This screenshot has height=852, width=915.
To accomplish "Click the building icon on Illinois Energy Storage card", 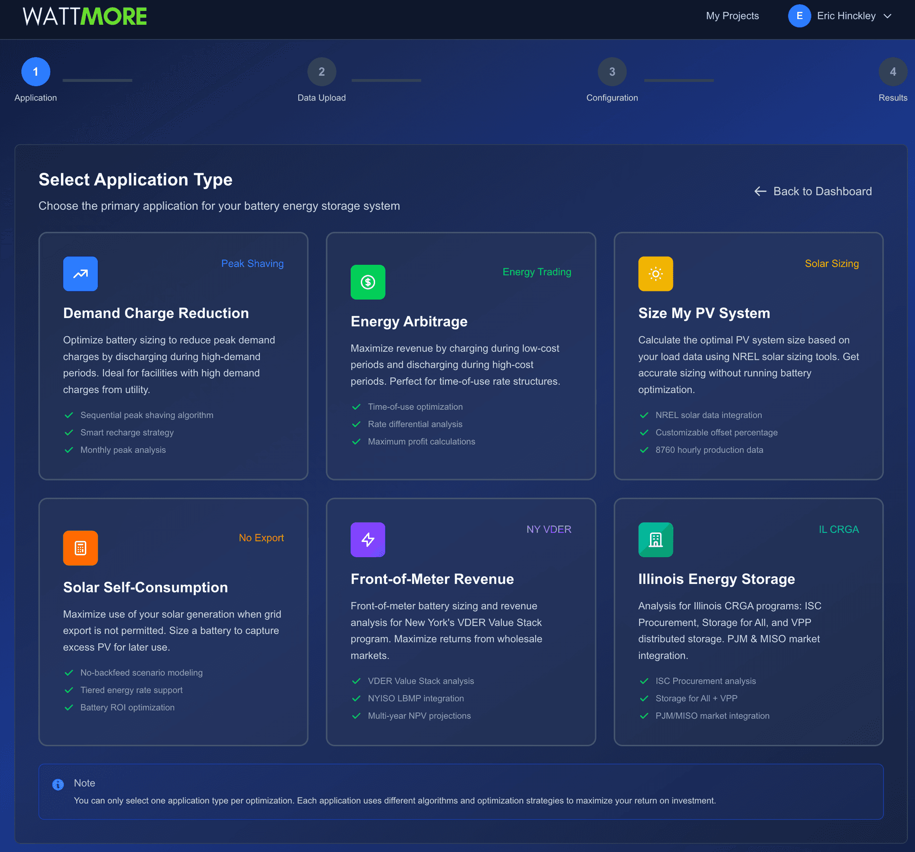I will [x=655, y=539].
